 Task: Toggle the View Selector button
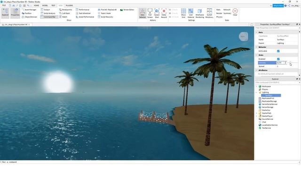click(x=143, y=13)
